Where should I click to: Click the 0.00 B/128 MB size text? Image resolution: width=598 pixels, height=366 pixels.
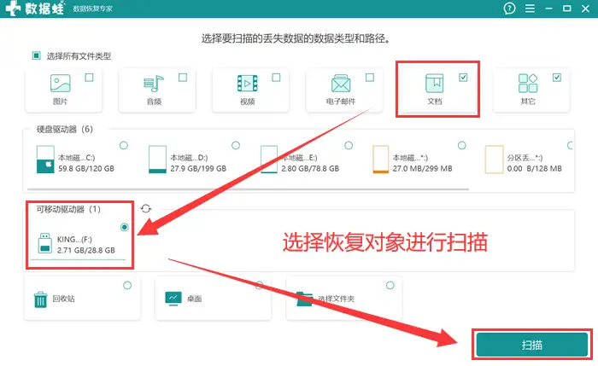click(534, 168)
